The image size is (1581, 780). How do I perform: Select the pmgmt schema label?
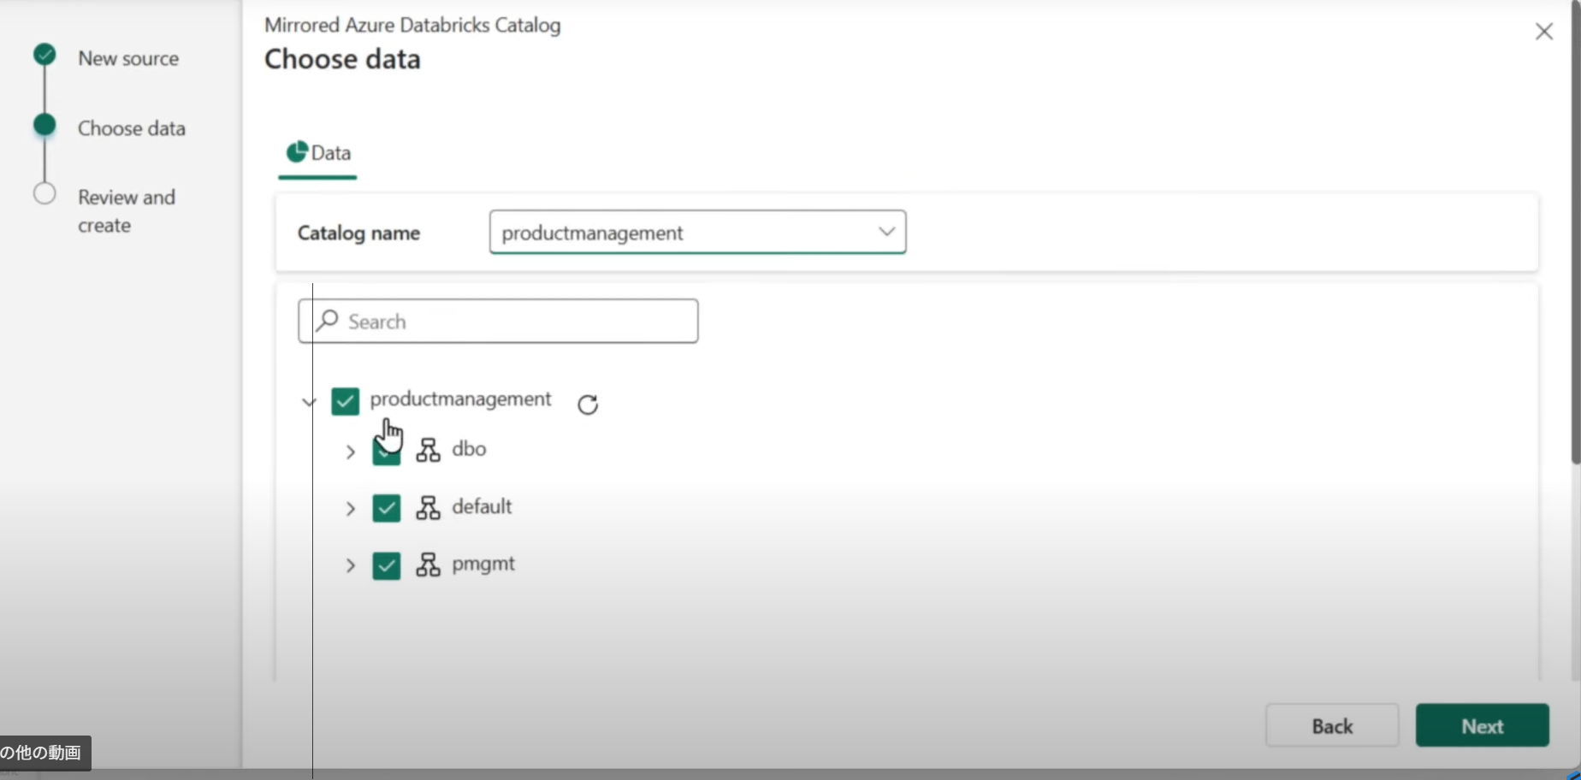pos(483,564)
